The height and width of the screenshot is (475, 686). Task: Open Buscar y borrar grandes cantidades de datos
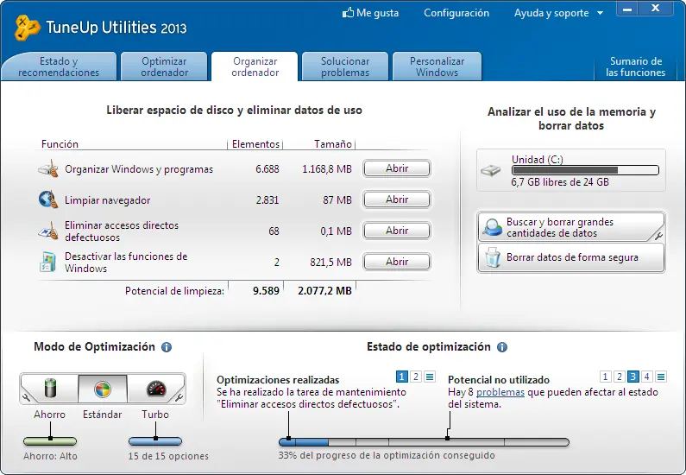pos(571,227)
